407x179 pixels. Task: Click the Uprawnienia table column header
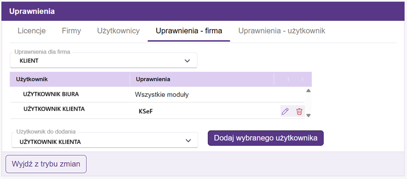point(153,79)
